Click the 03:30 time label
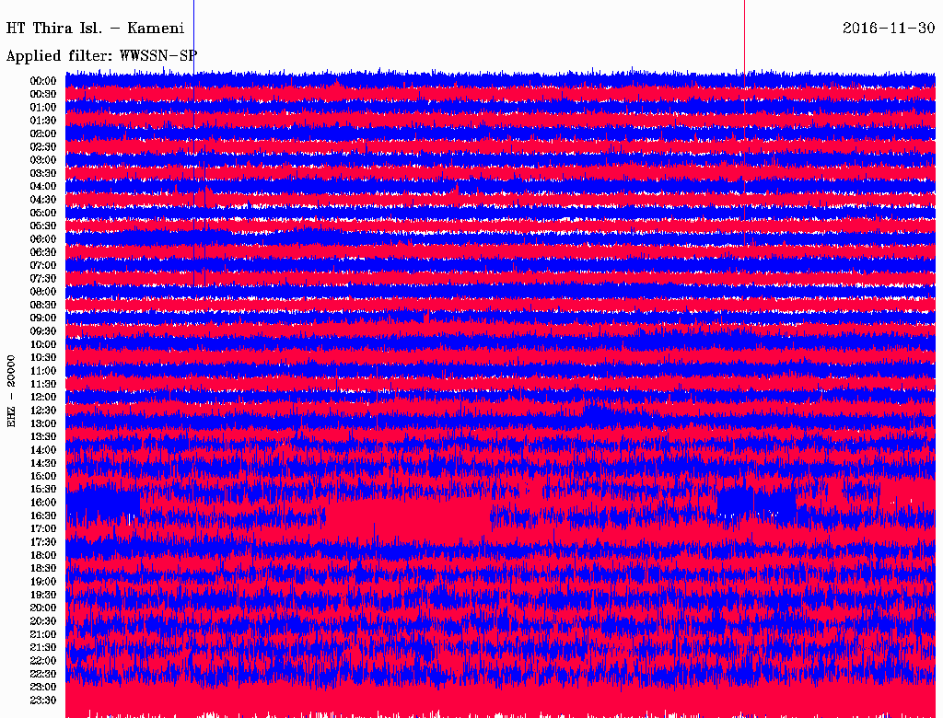The height and width of the screenshot is (718, 943). [x=43, y=173]
